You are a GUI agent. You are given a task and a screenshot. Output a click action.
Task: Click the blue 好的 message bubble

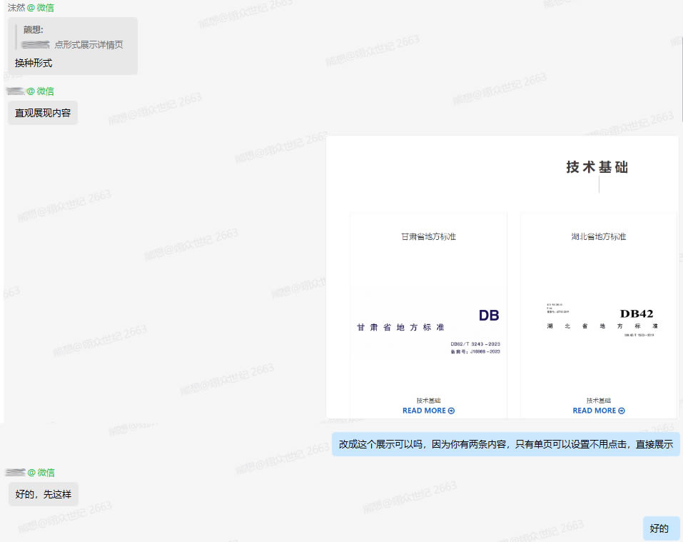tap(659, 528)
